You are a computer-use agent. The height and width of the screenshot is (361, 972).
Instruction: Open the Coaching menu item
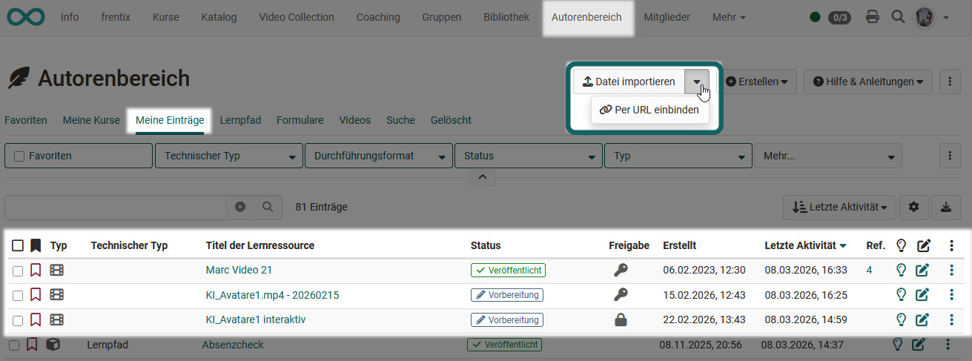pyautogui.click(x=377, y=17)
